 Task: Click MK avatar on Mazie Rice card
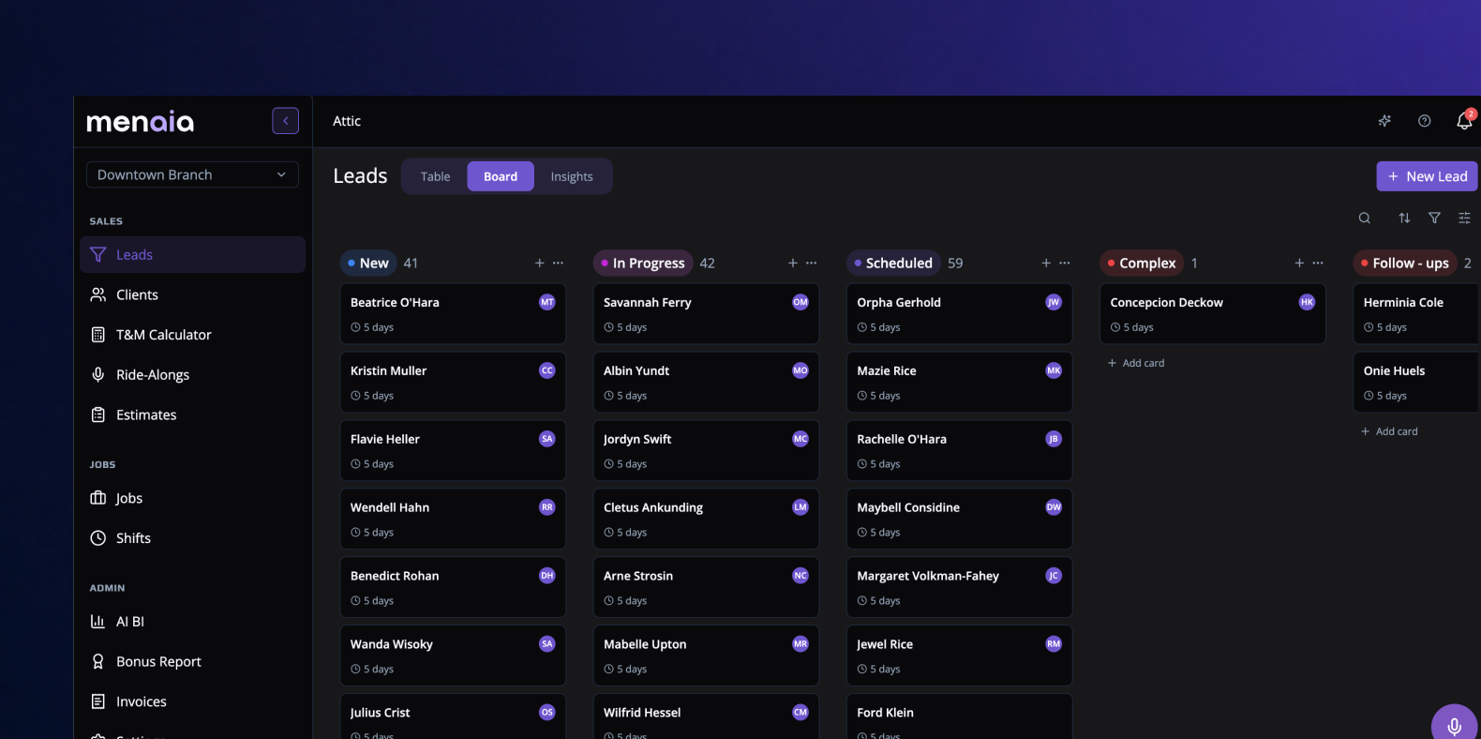(1054, 370)
